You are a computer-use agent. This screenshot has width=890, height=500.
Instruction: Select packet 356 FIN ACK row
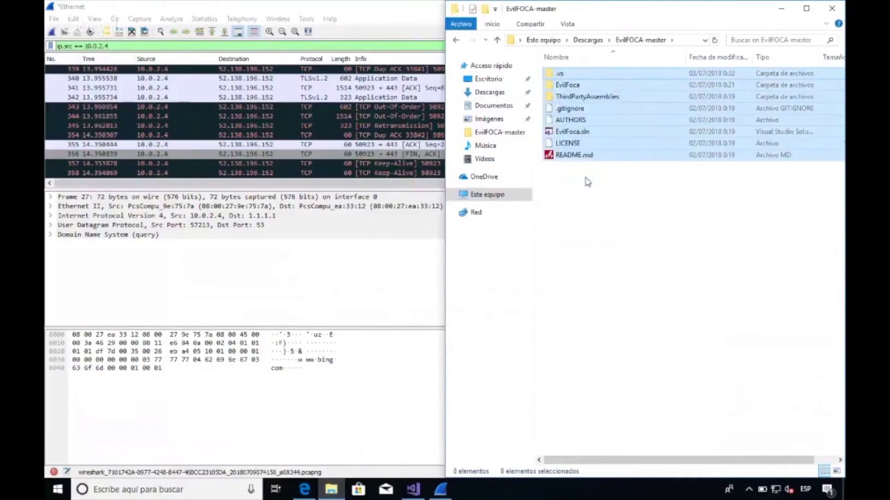pos(245,153)
